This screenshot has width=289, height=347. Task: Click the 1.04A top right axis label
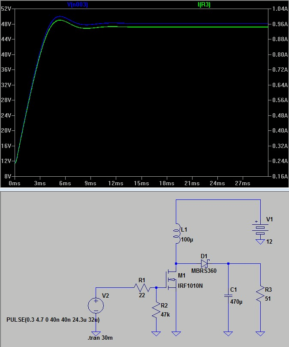280,9
